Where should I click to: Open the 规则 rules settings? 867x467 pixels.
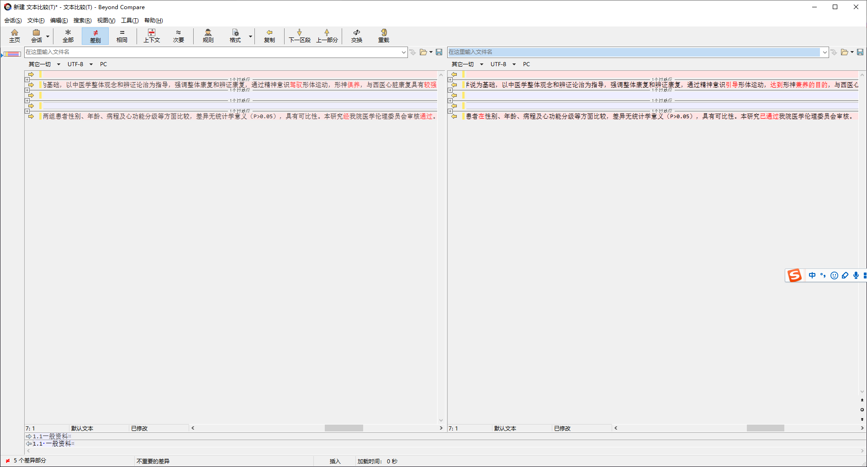click(x=208, y=36)
